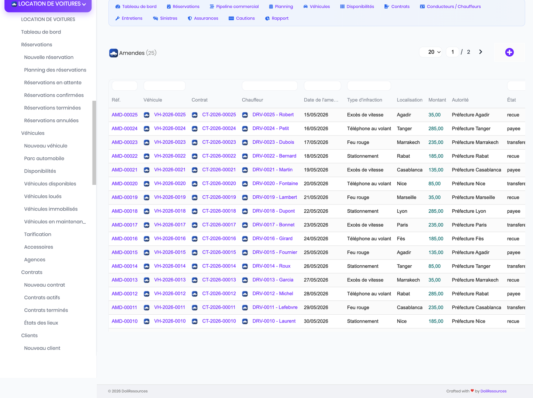Open Cautions tab
The width and height of the screenshot is (533, 398).
pos(242,18)
